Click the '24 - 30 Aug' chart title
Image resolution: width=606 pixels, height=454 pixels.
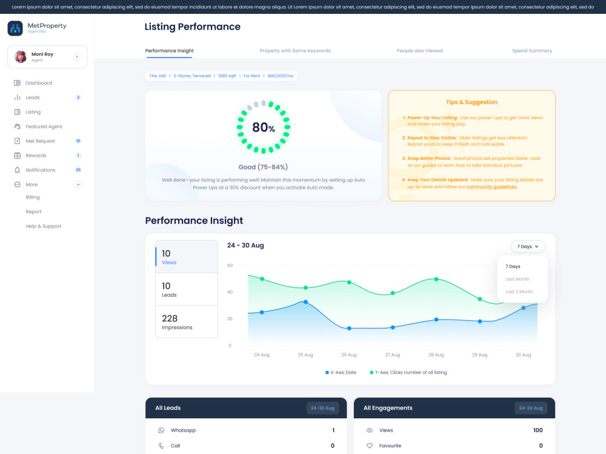(245, 246)
